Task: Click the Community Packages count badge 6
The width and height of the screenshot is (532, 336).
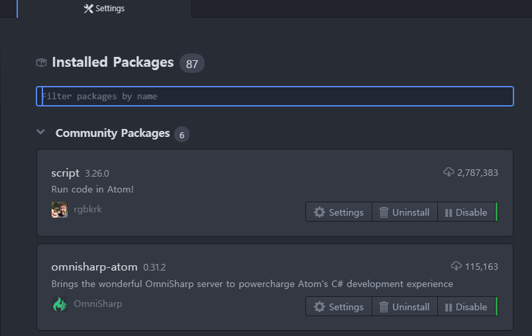Action: (x=182, y=134)
